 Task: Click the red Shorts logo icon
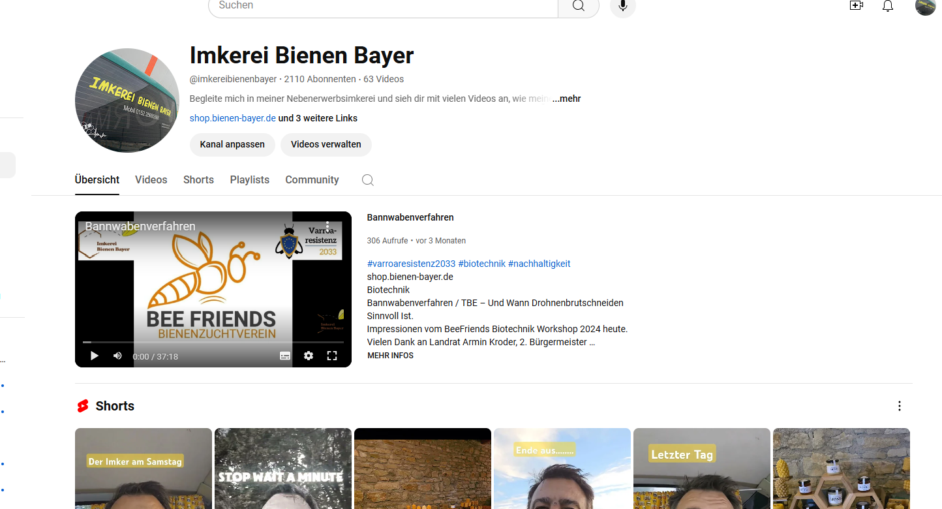point(83,406)
